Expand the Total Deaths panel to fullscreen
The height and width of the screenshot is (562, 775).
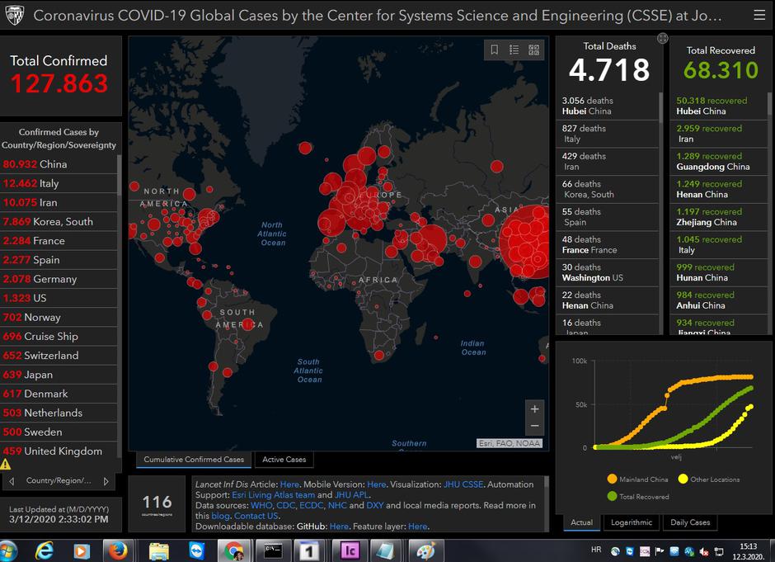click(662, 38)
